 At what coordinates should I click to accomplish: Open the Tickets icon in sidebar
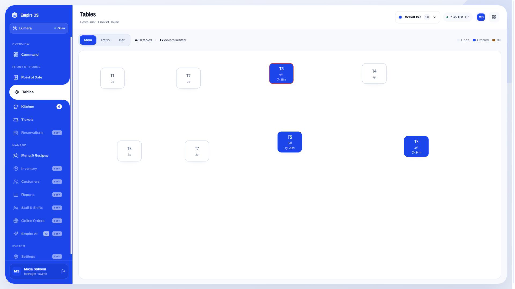pyautogui.click(x=16, y=120)
